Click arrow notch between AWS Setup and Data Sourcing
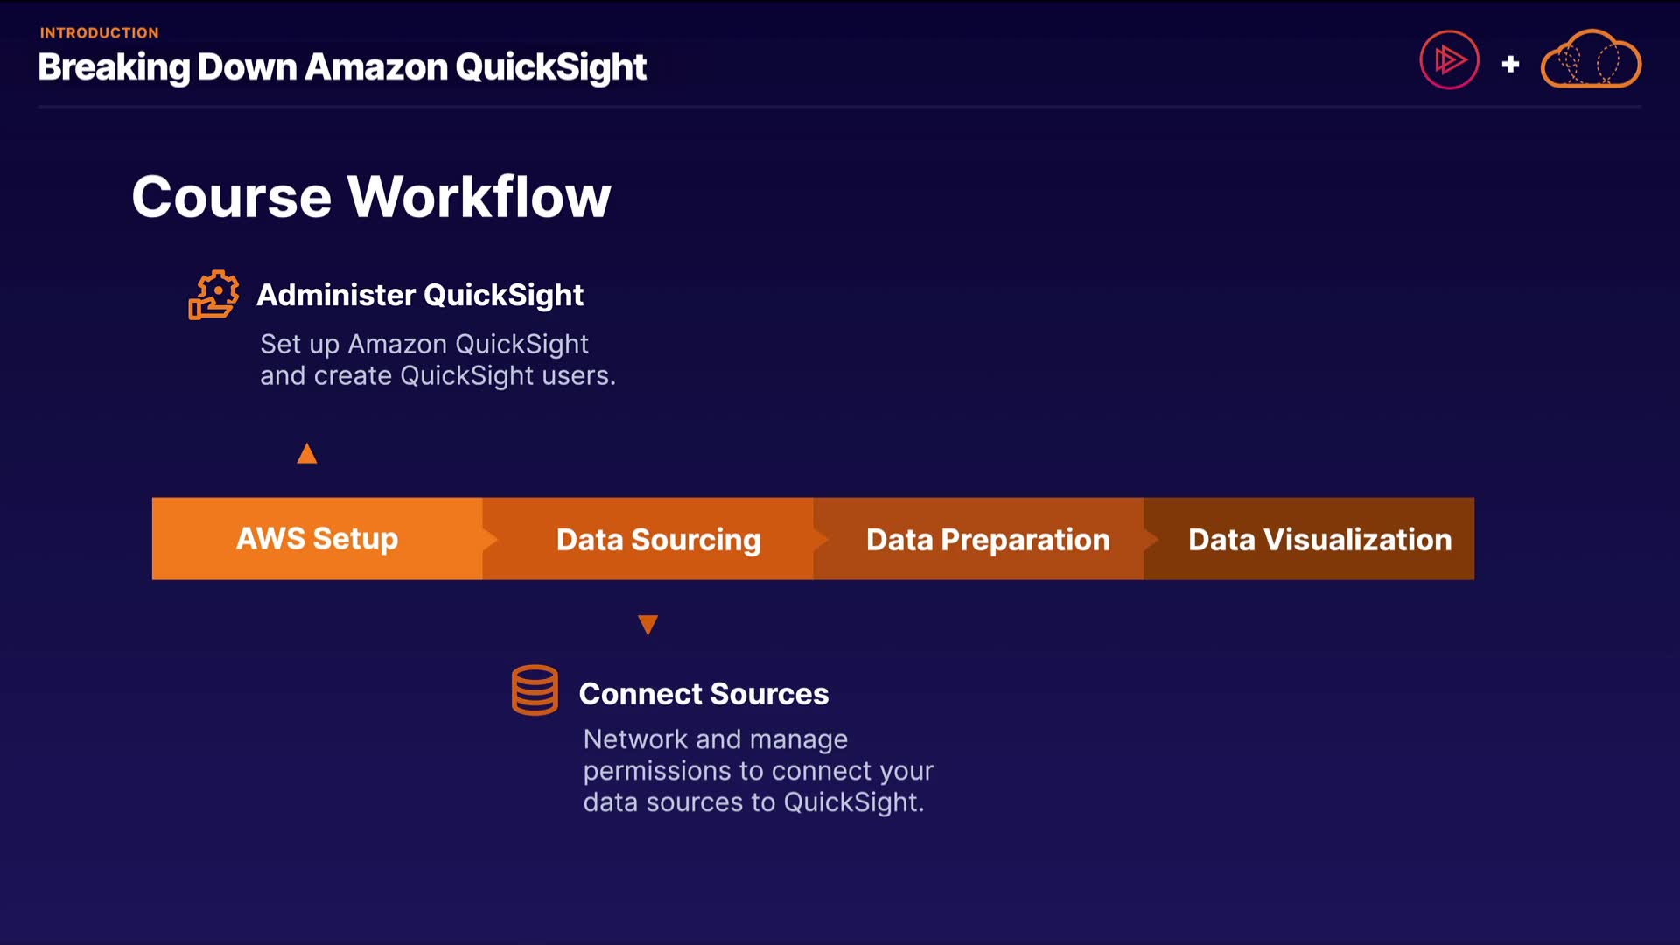 (490, 539)
